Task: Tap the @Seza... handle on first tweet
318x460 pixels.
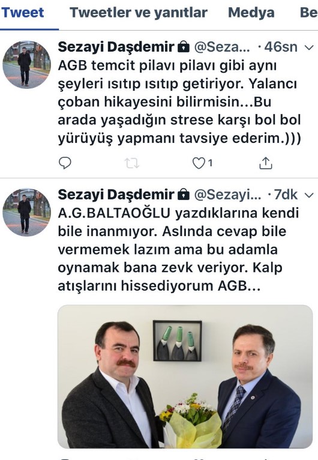Action: click(222, 47)
